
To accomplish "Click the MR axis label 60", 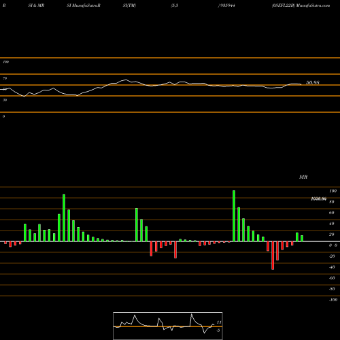I will 331,213.
